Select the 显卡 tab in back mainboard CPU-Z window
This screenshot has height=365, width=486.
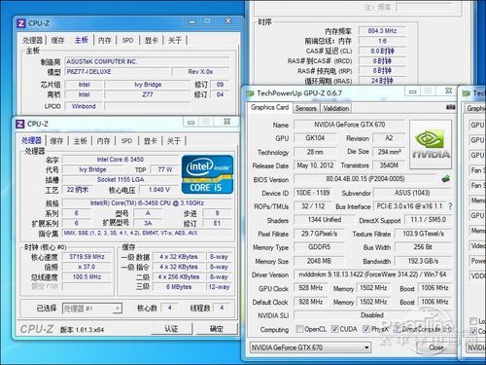(152, 40)
